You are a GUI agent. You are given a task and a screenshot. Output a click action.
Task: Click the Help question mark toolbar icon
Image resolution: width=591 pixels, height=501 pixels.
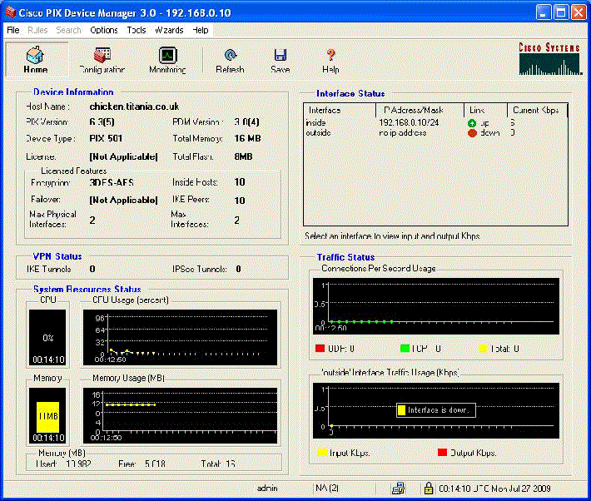tap(330, 56)
